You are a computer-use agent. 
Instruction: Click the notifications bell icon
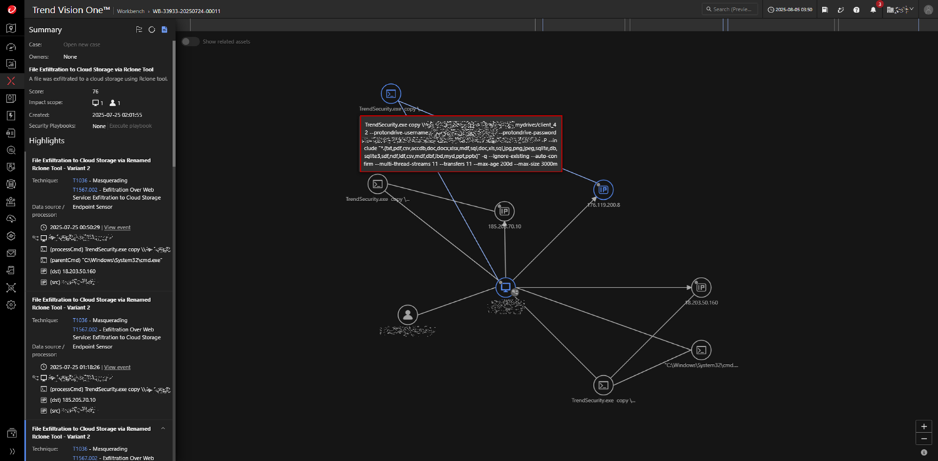click(x=873, y=10)
